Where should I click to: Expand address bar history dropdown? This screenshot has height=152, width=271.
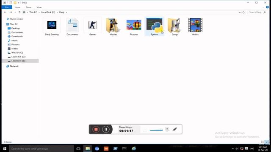[240, 12]
